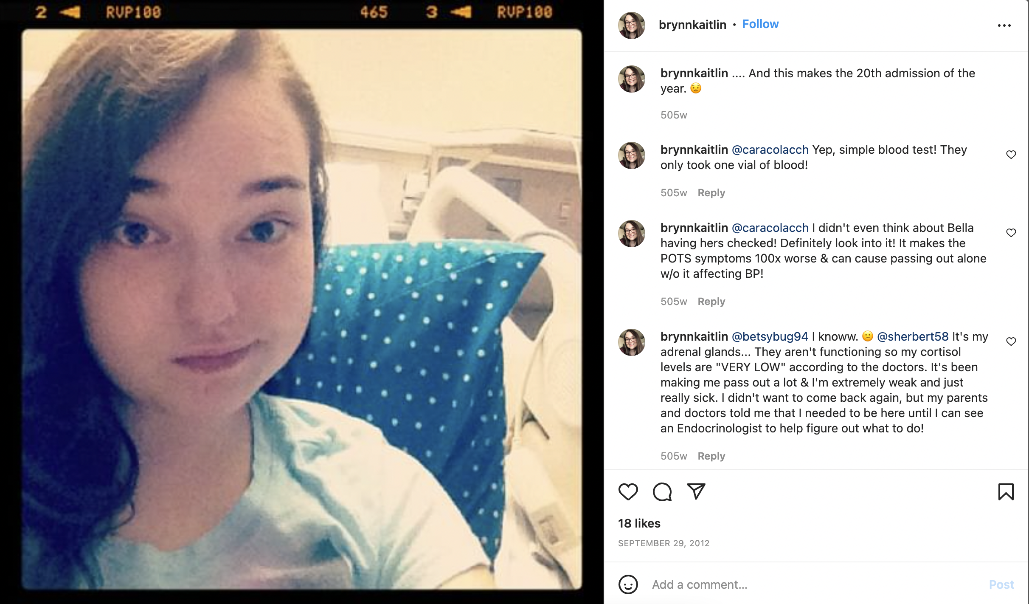Open the @caracolacch mention in the blood test comment
This screenshot has width=1029, height=604.
770,150
